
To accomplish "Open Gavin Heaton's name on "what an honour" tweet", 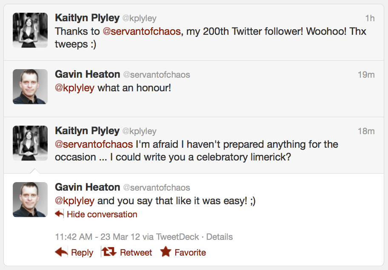I will (88, 74).
